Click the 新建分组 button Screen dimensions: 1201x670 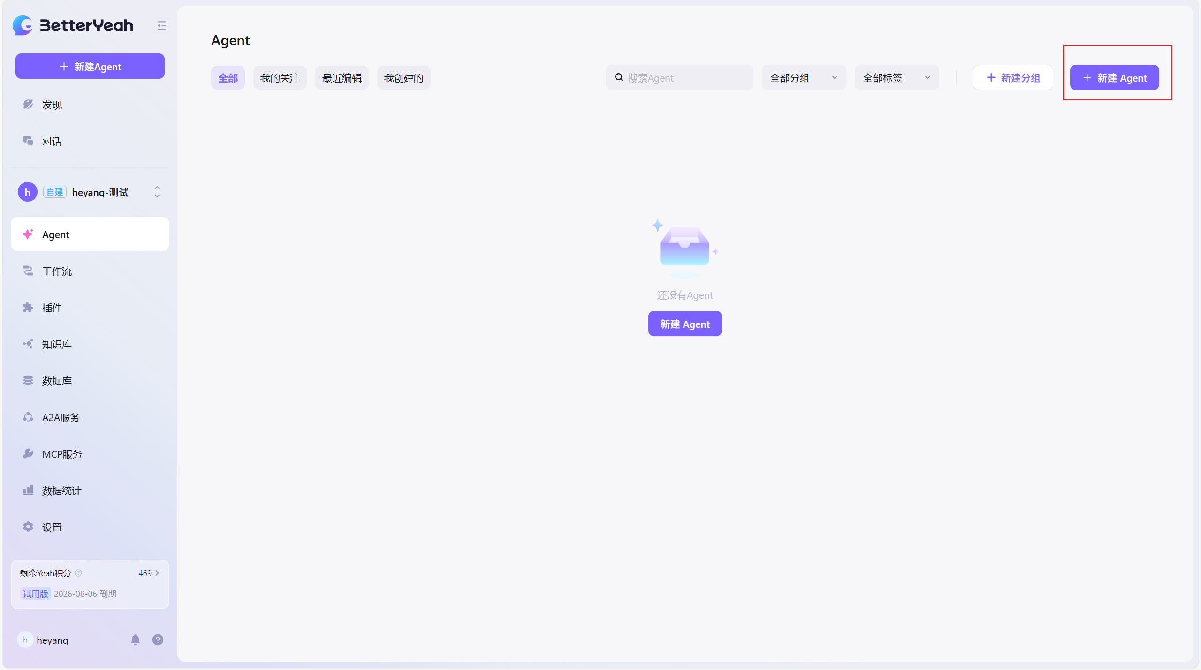(1012, 78)
